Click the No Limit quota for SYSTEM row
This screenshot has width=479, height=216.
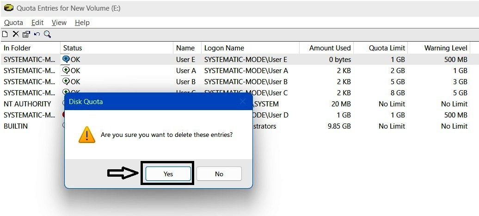392,104
